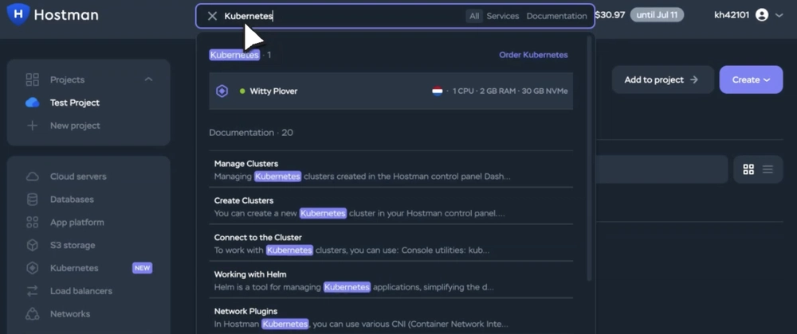The image size is (797, 334).
Task: Open App platform section
Action: click(x=77, y=222)
